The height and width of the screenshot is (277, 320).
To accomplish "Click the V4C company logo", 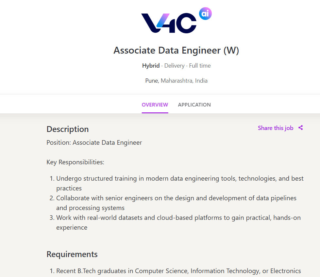I will (169, 23).
